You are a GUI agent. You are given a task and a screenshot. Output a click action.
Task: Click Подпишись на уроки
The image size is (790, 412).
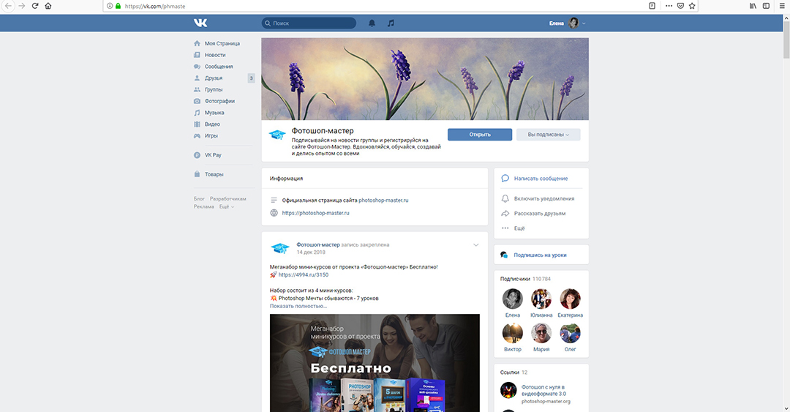pyautogui.click(x=541, y=255)
